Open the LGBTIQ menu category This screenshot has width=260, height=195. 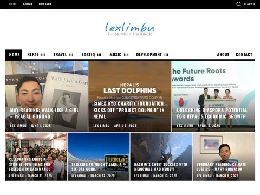(x=88, y=55)
